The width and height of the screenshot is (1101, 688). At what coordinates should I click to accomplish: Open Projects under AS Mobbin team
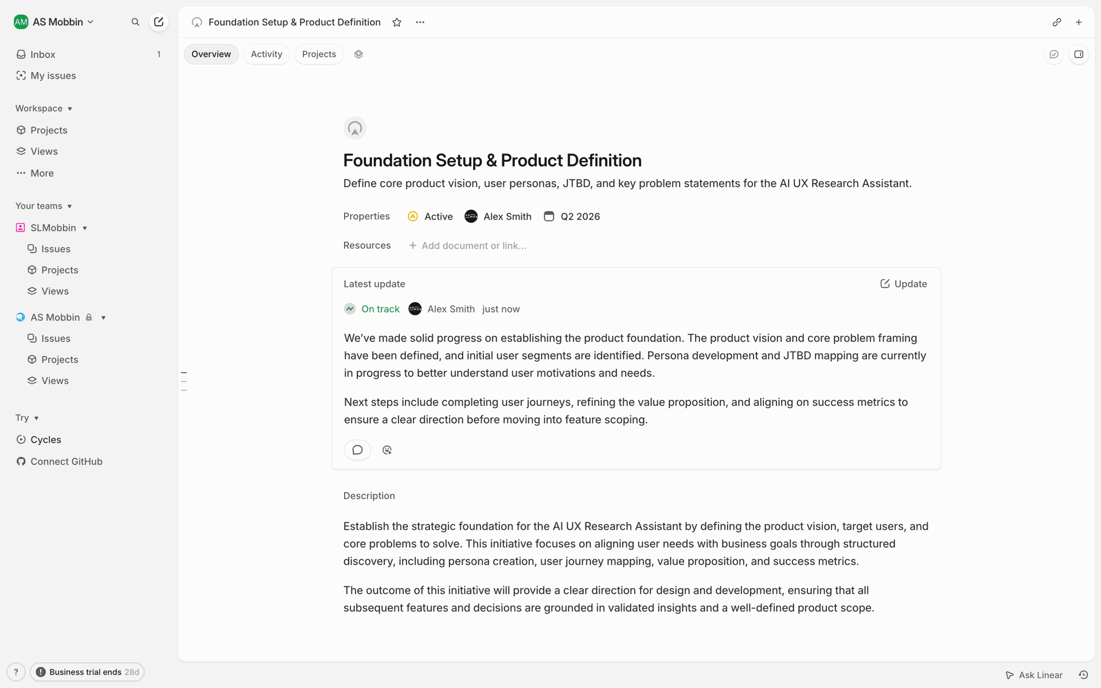[x=53, y=359]
